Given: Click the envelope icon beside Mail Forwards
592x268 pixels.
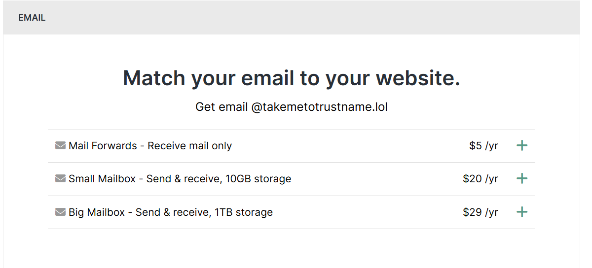Looking at the screenshot, I should 60,146.
